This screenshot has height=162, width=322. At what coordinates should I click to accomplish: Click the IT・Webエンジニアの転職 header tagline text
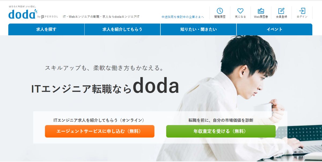click(x=101, y=17)
